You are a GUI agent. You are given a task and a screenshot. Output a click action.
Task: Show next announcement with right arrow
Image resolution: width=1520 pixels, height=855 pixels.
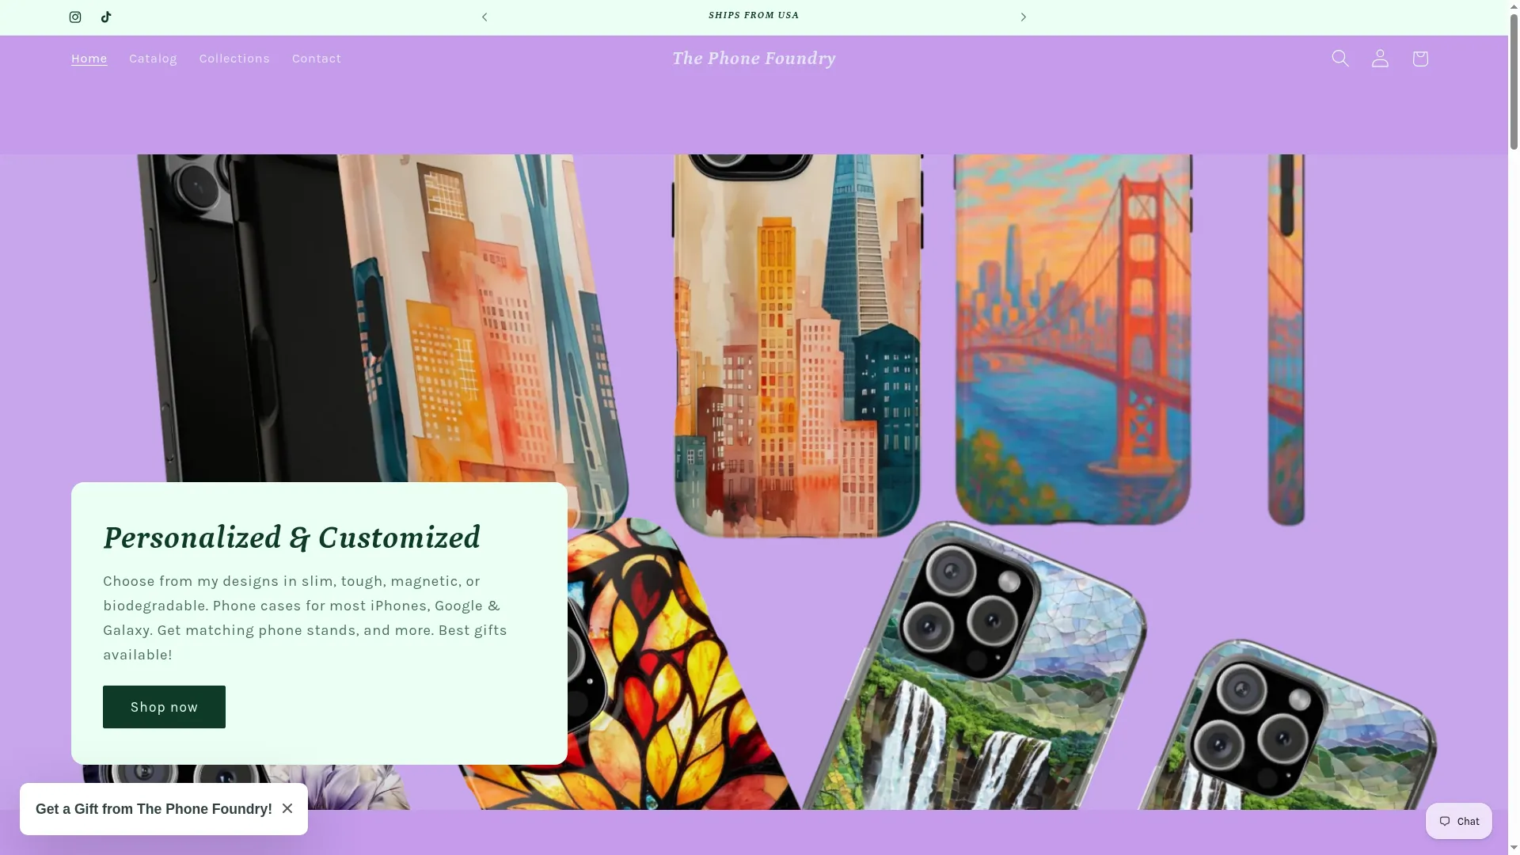point(1023,17)
